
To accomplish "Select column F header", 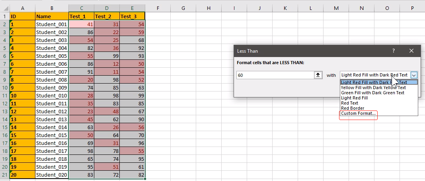I will [x=158, y=8].
